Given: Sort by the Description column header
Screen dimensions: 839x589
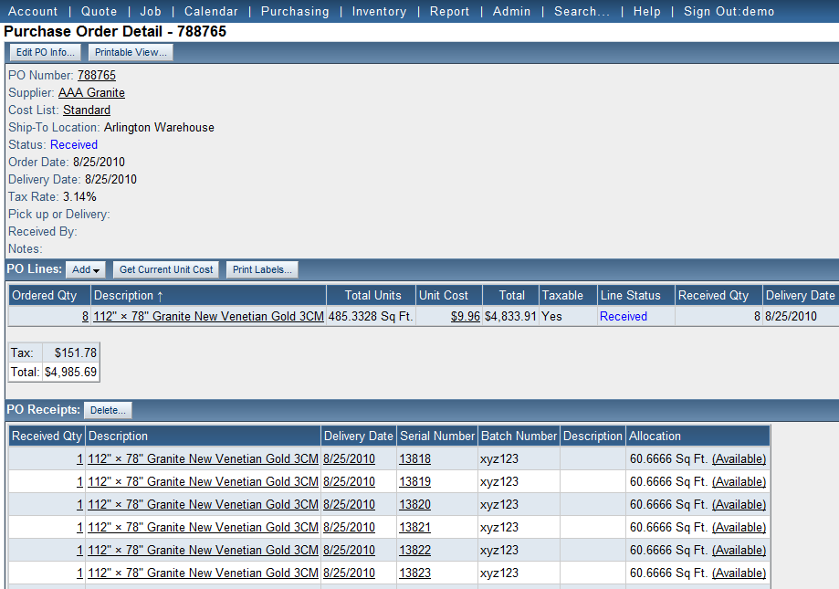Looking at the screenshot, I should point(129,296).
